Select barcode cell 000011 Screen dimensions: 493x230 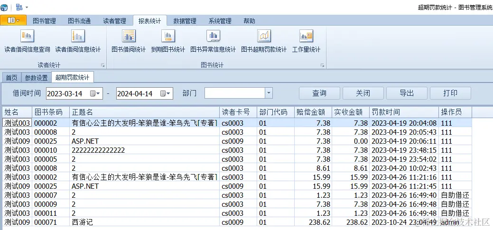click(x=51, y=213)
